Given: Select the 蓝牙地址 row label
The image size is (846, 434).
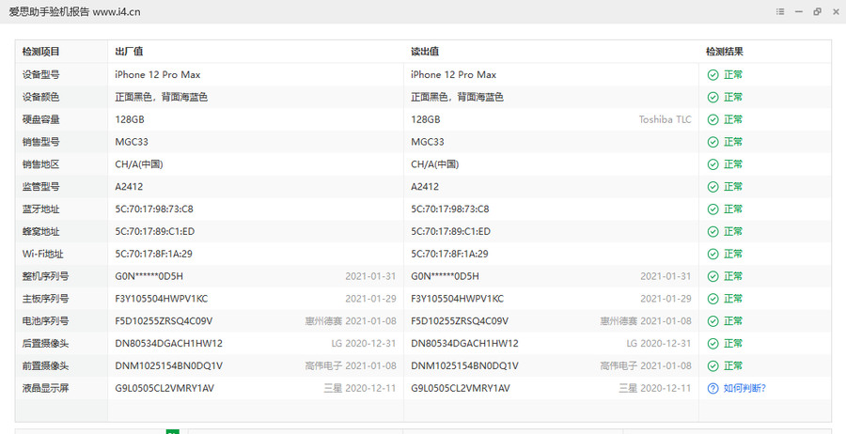Looking at the screenshot, I should pos(41,209).
